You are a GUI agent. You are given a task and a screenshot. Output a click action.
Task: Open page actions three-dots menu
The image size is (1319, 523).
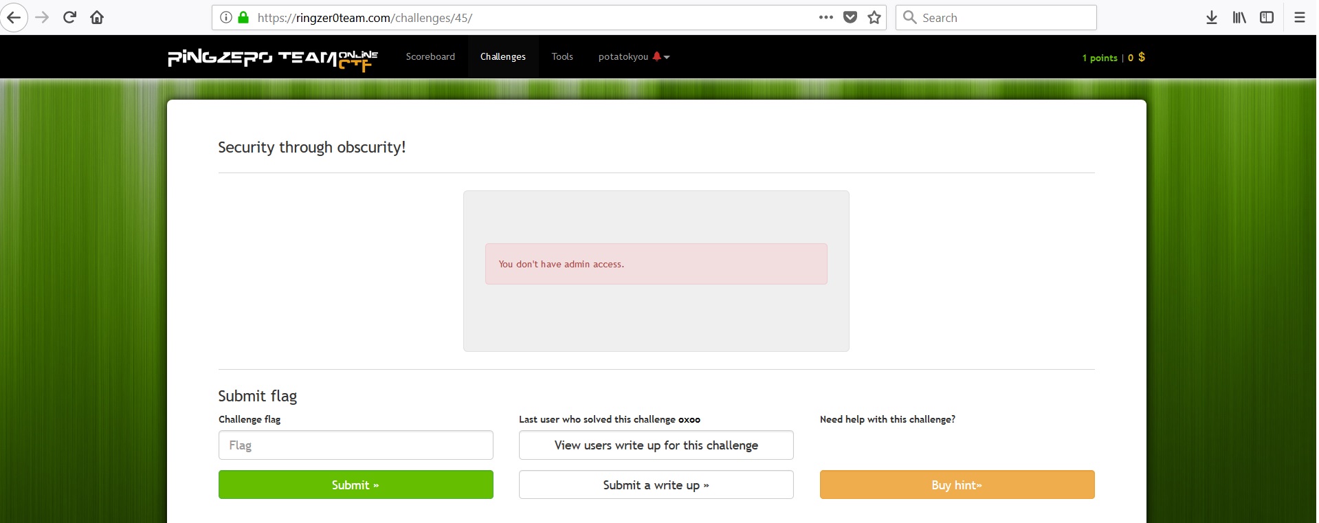[x=826, y=17]
